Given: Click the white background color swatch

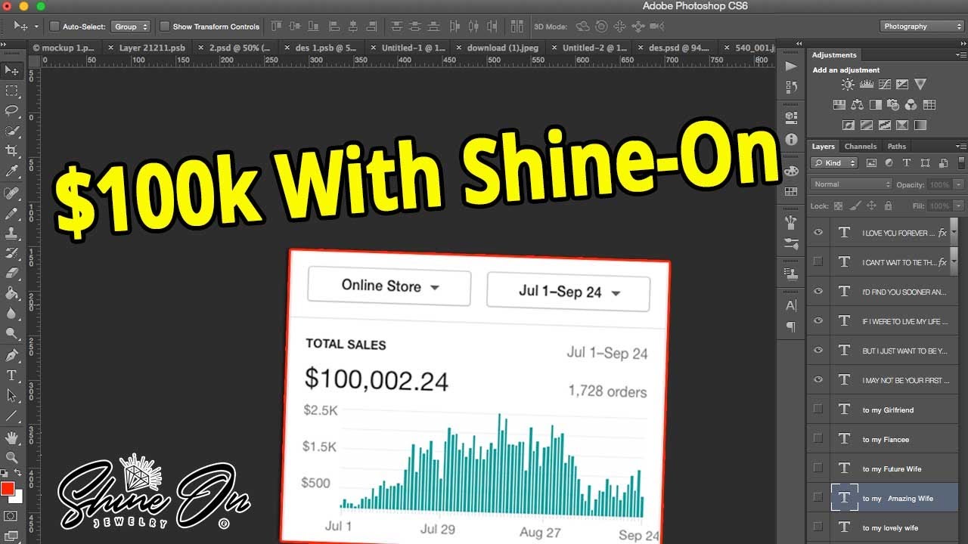Looking at the screenshot, I should (x=16, y=497).
